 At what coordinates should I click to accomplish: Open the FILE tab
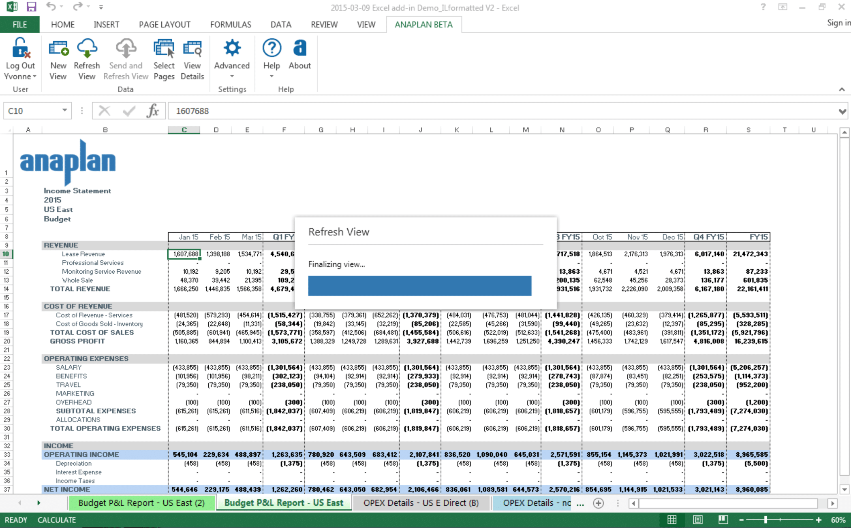click(19, 24)
